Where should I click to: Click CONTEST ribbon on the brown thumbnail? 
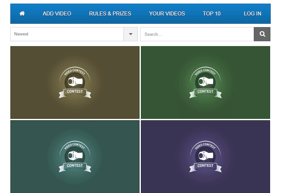pyautogui.click(x=75, y=92)
